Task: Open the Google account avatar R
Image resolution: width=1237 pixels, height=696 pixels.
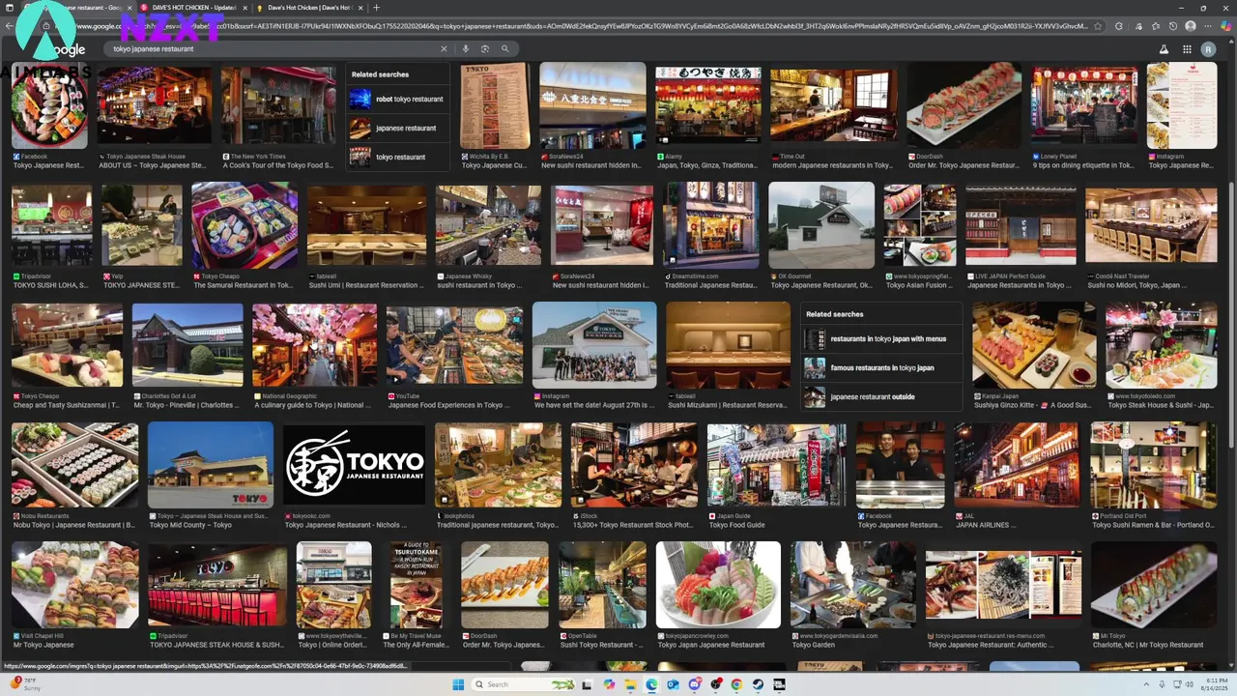Action: [1208, 49]
